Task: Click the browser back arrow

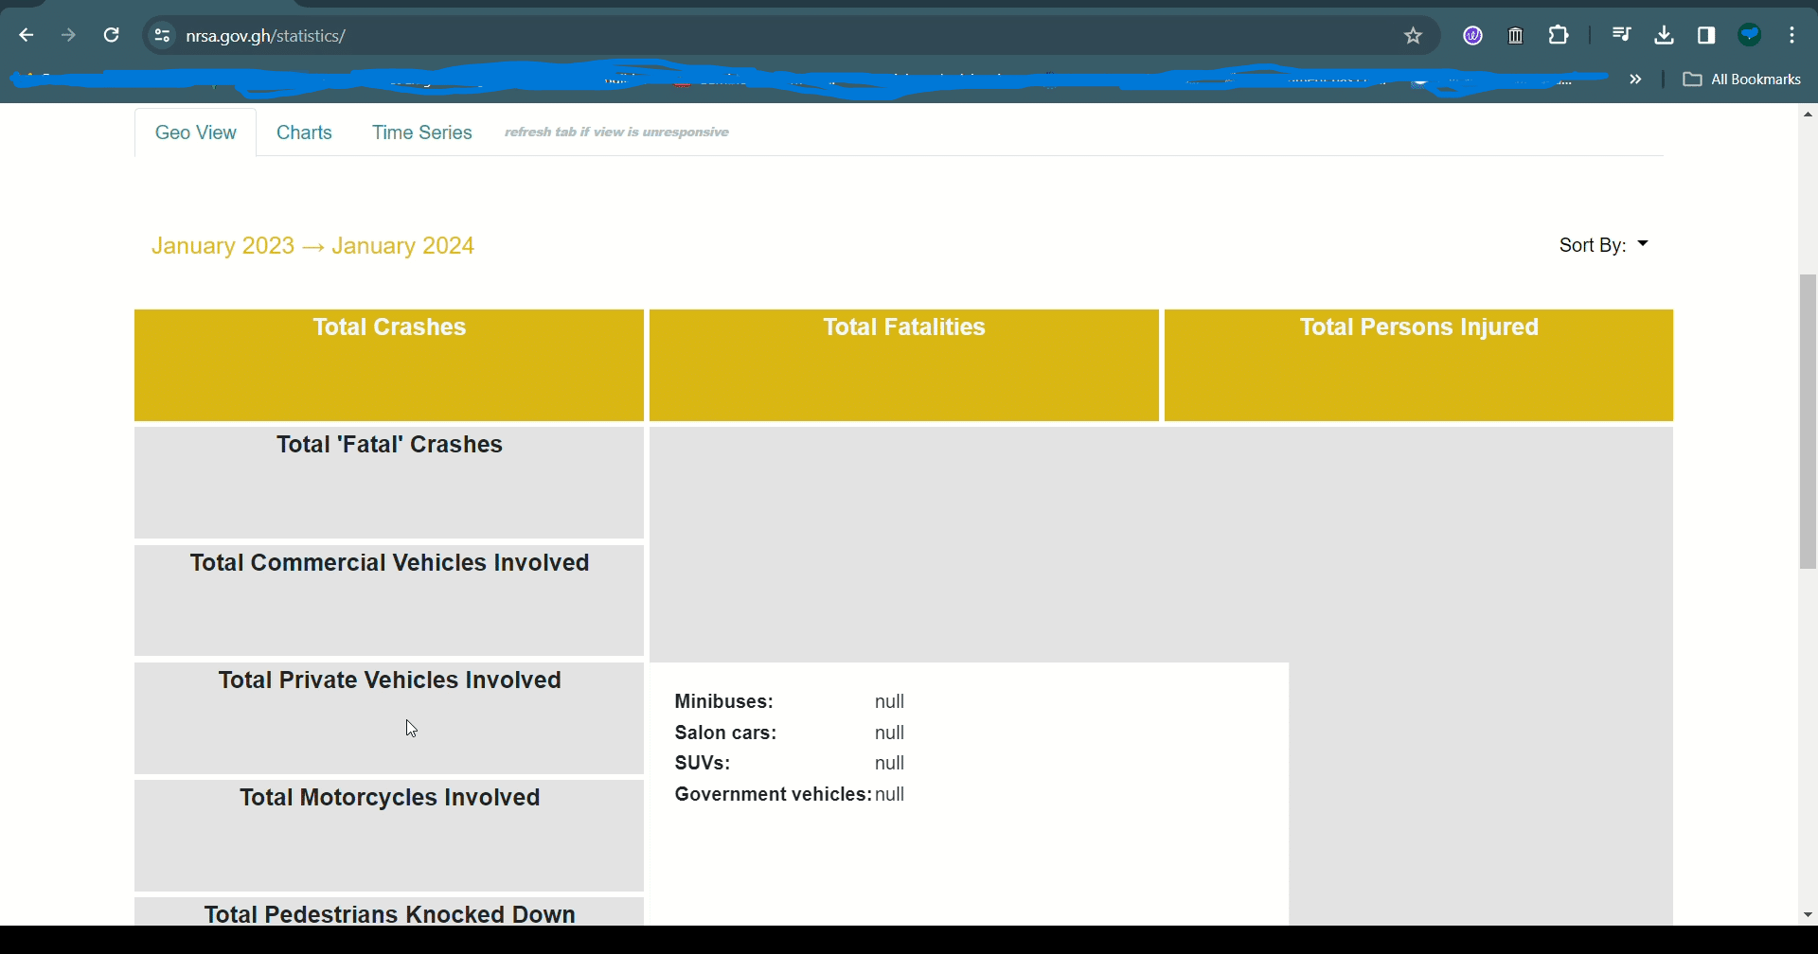Action: point(27,36)
